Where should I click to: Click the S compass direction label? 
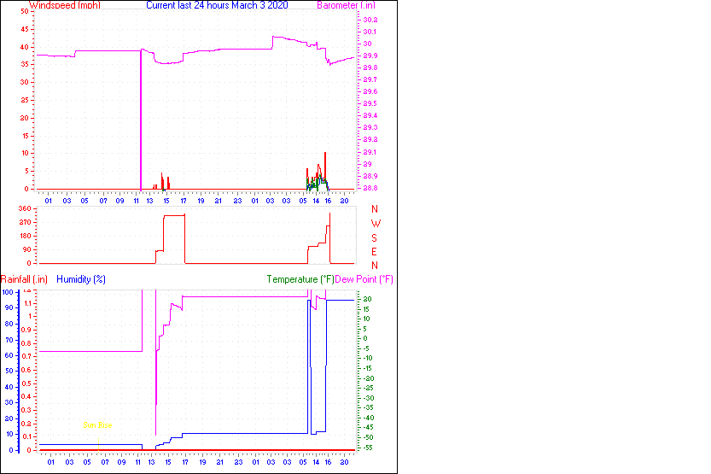pos(375,237)
